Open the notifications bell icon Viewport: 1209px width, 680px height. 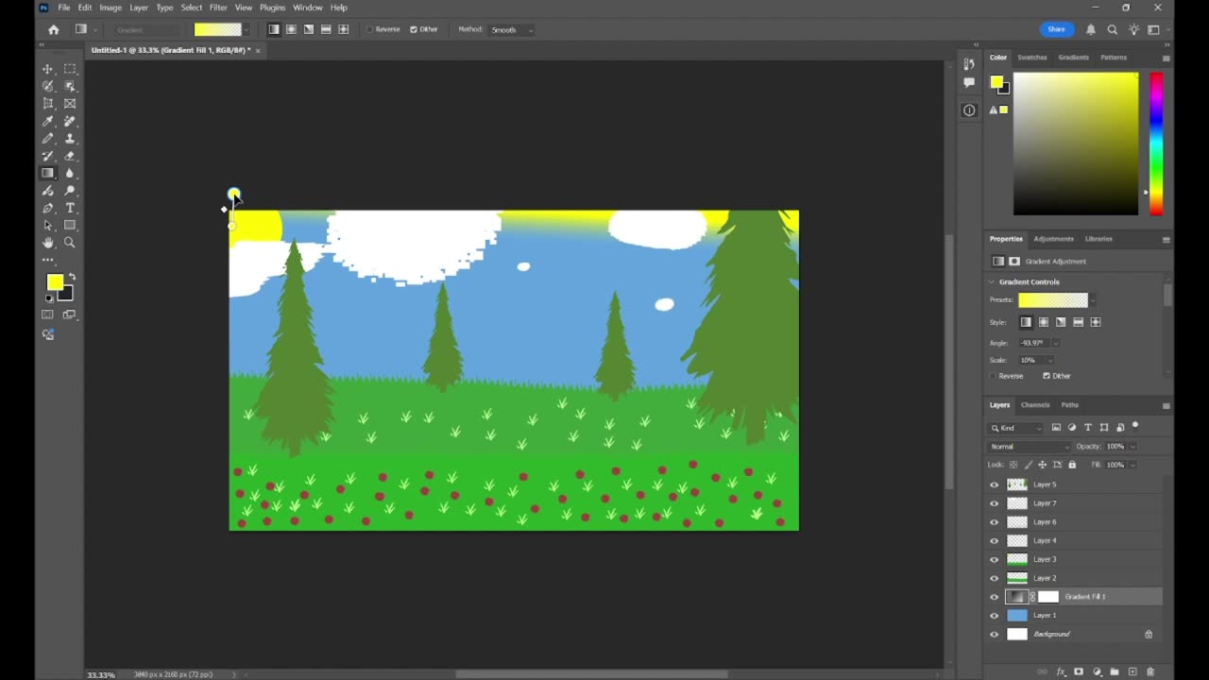(1091, 29)
